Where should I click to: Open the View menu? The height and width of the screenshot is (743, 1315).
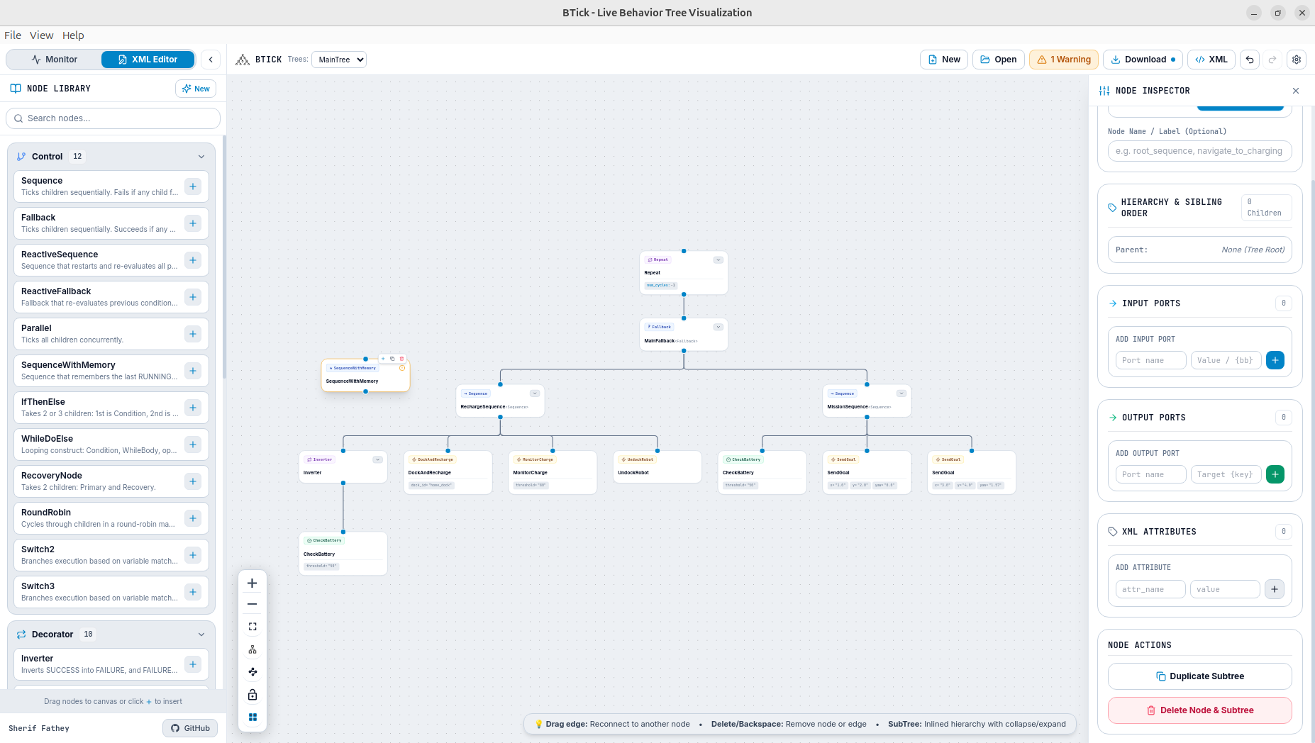(41, 35)
